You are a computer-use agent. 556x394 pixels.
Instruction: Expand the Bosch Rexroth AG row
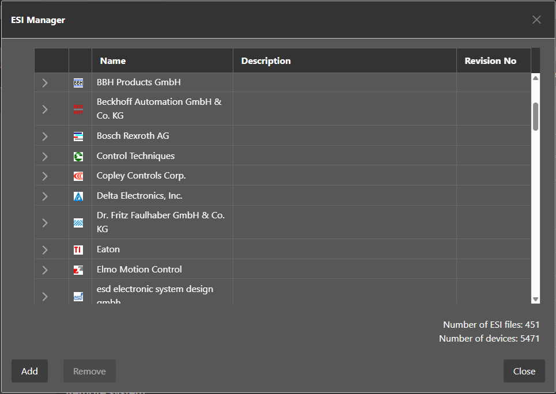coord(45,136)
